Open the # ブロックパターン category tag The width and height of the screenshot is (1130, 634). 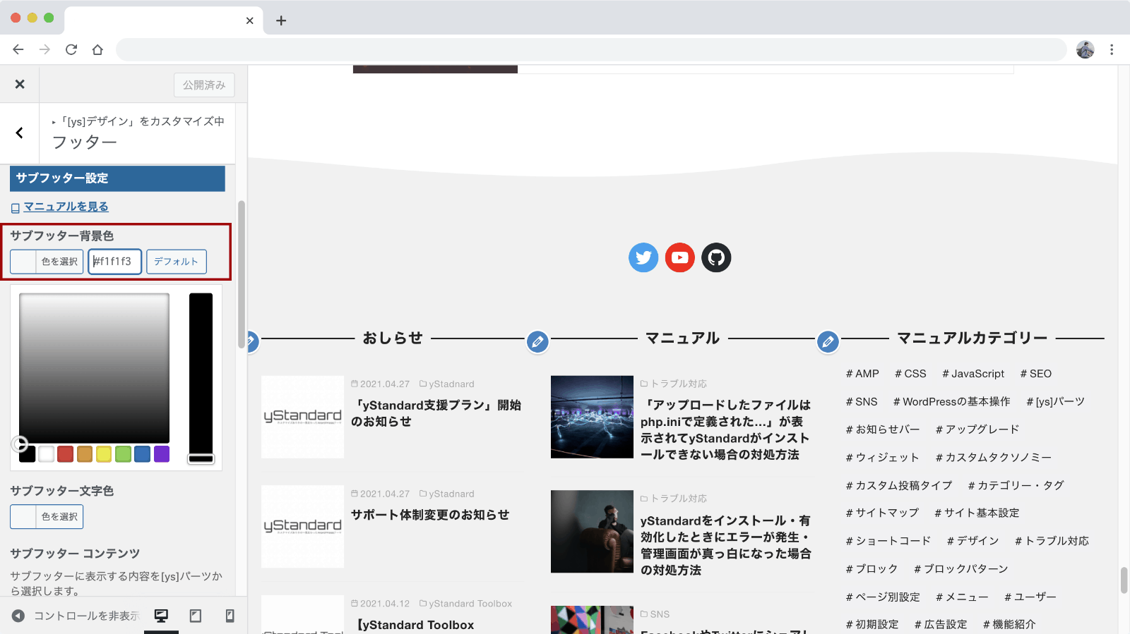coord(961,569)
